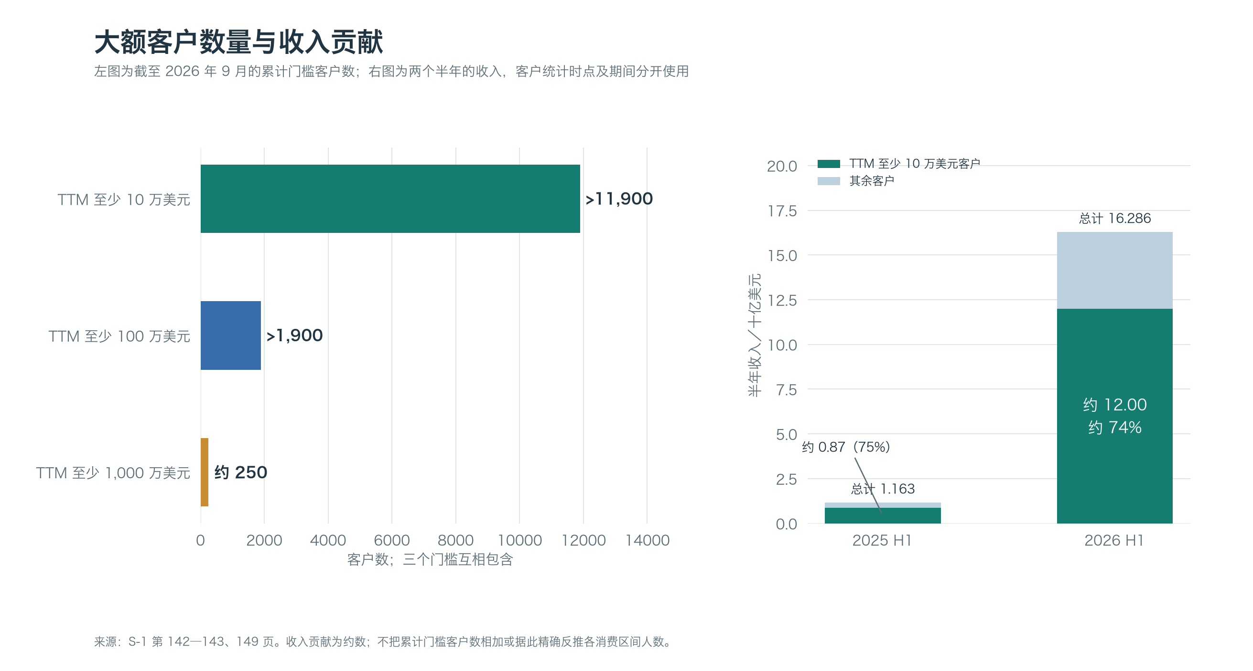This screenshot has height=671, width=1253.
Task: Click the y-axis tick 20.0
Action: [782, 166]
